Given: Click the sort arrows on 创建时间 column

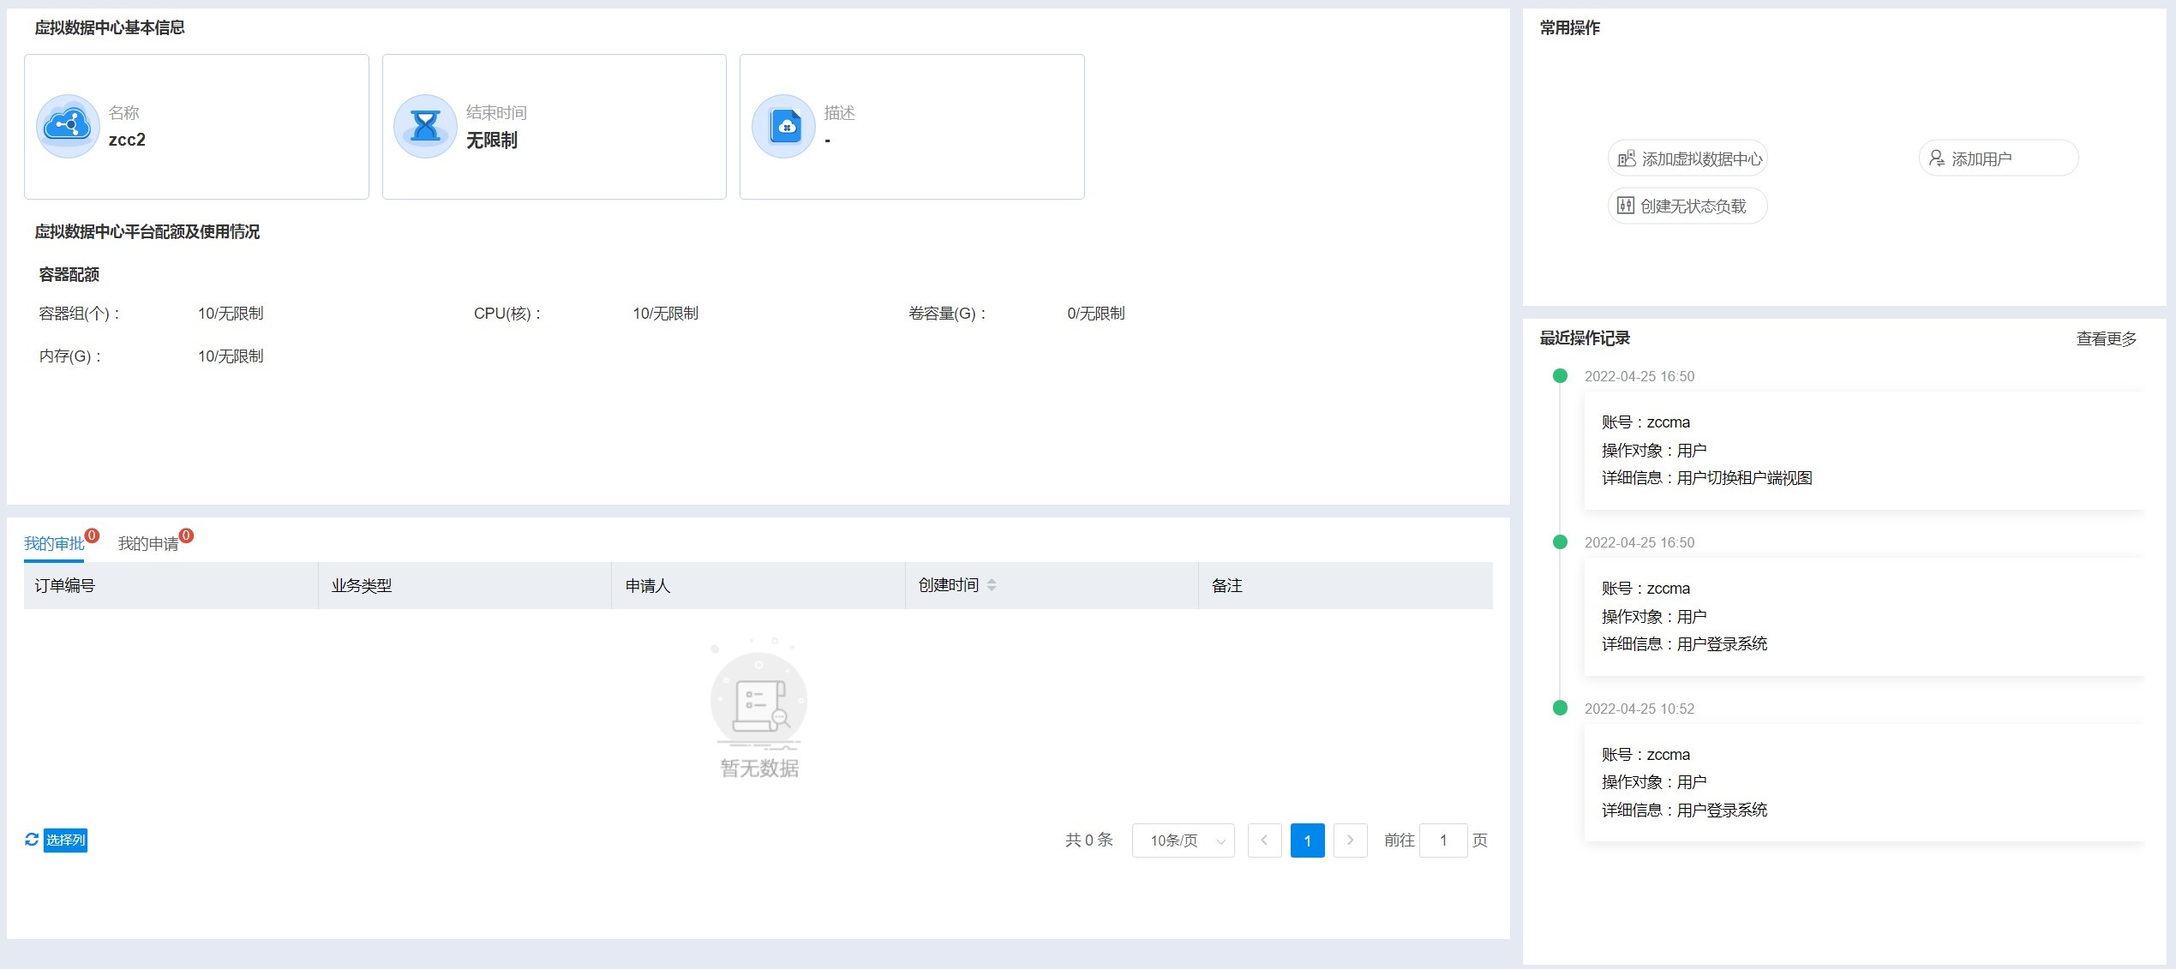Looking at the screenshot, I should [x=992, y=585].
